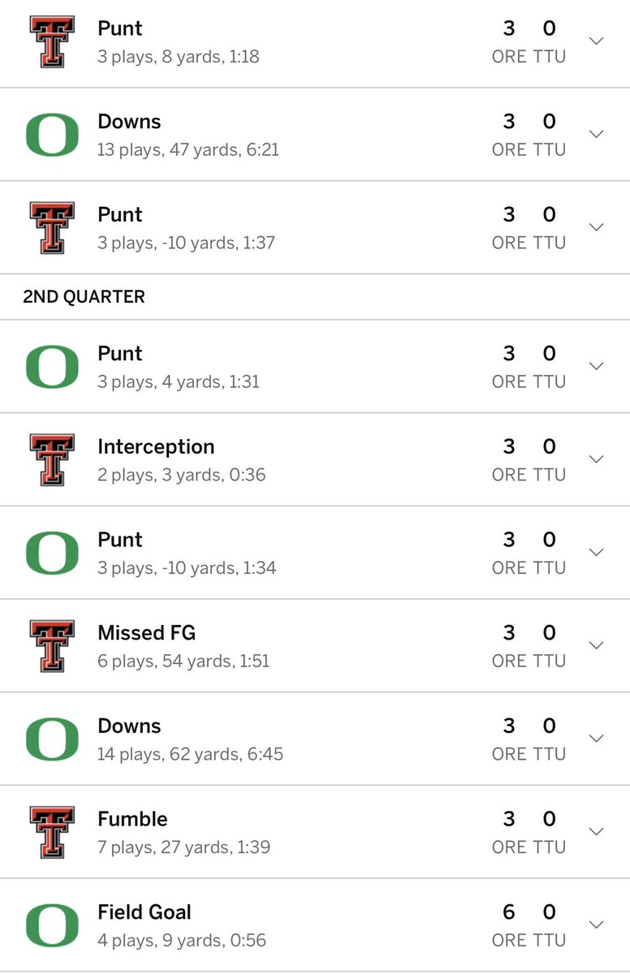Click Oregon logo on 4-yard Punt drive
This screenshot has width=630, height=974.
[52, 367]
